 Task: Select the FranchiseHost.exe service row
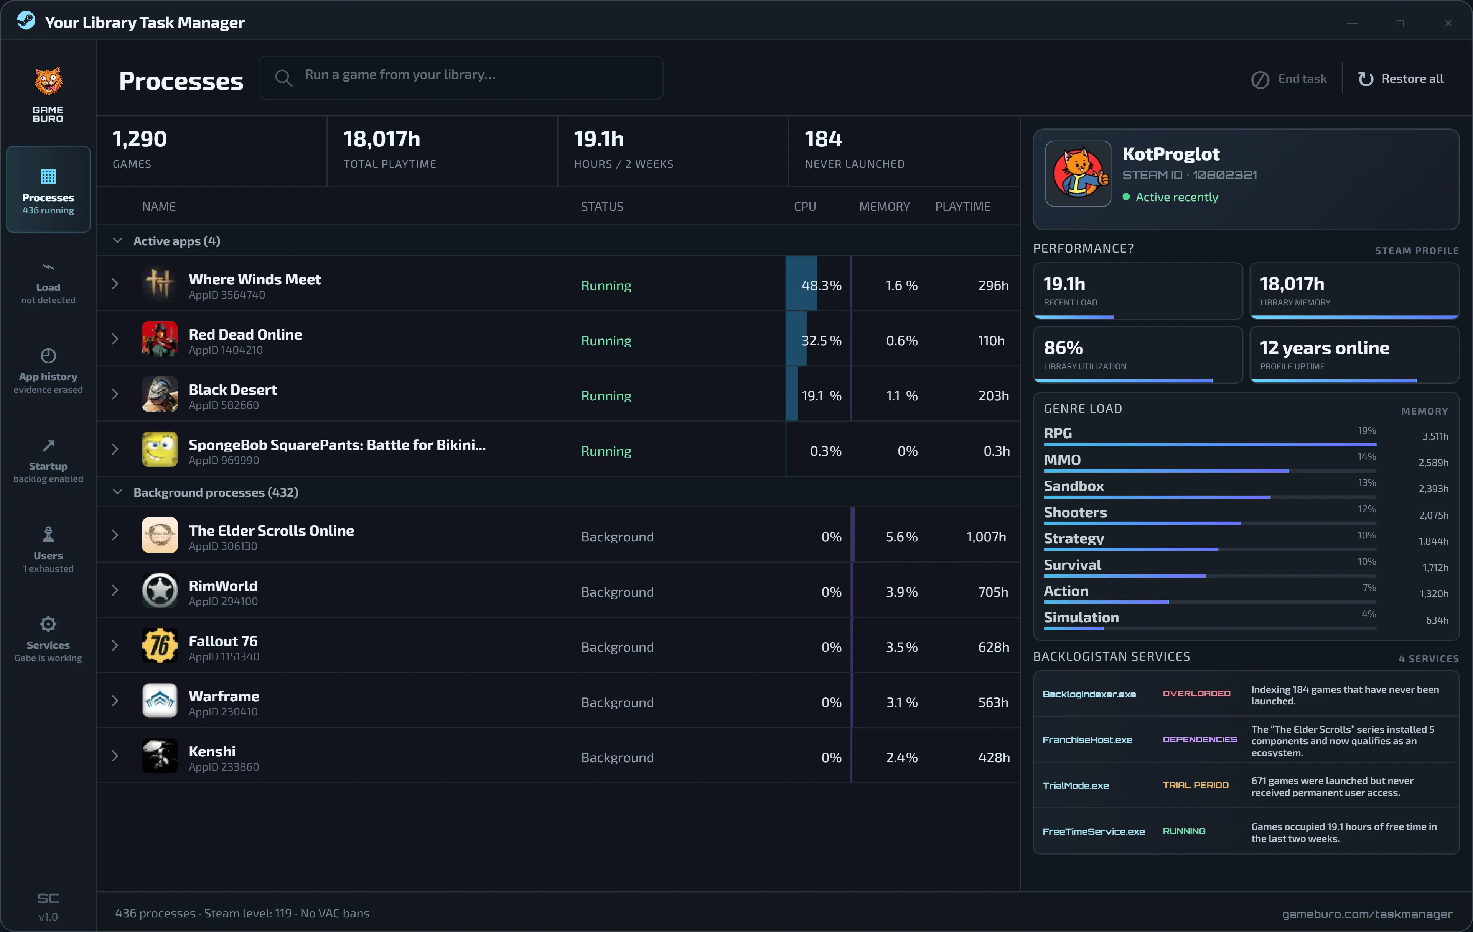[1246, 740]
